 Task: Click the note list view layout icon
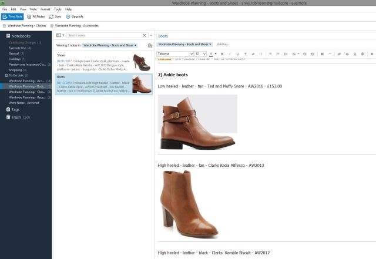point(59,35)
